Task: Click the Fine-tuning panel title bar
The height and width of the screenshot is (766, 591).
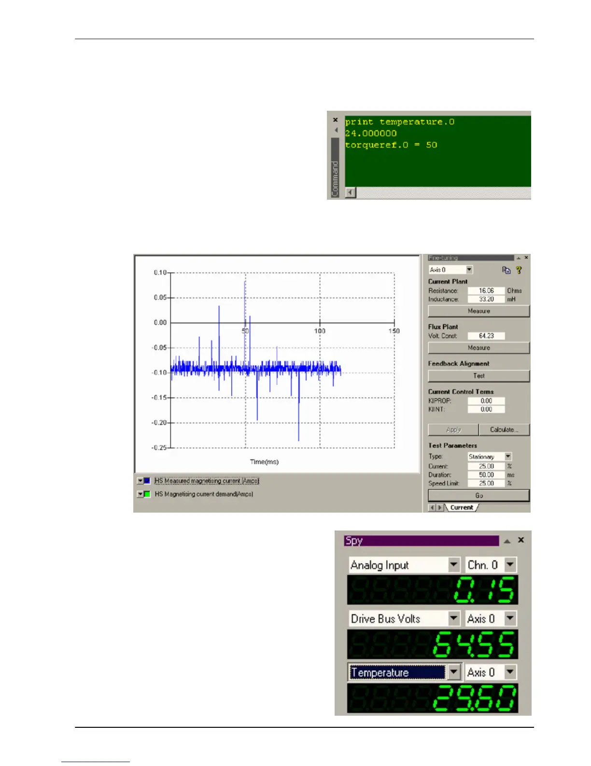Action: [471, 258]
